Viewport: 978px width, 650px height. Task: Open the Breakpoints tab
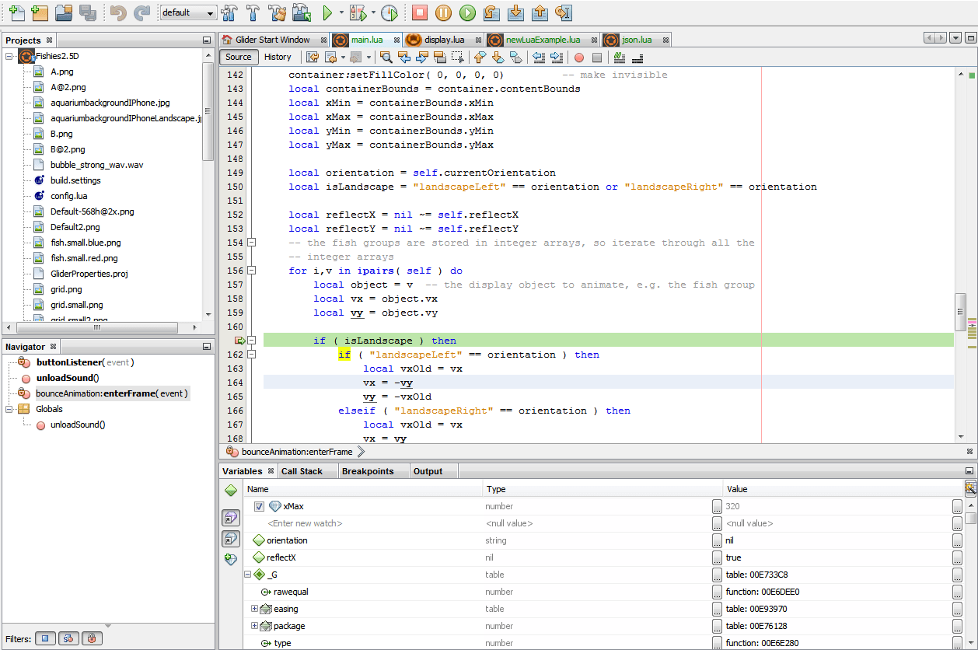tap(368, 471)
